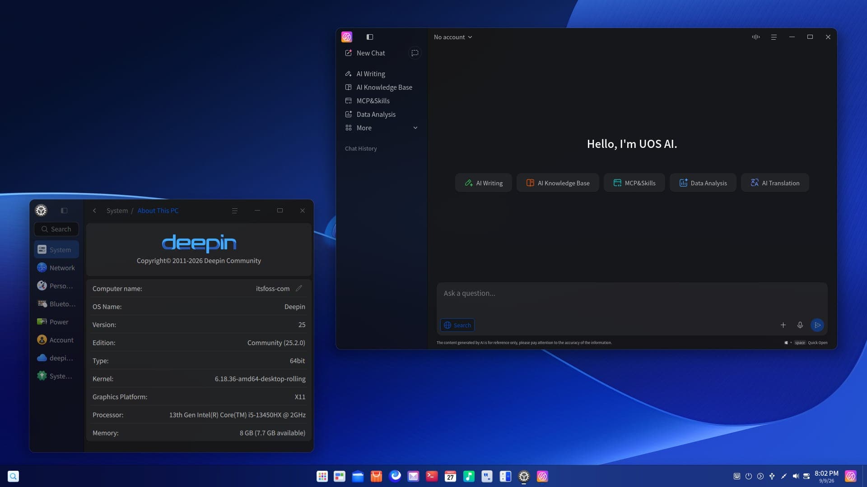Screen dimensions: 867x487
Task: Launch Terminal from the dock
Action: [432, 476]
